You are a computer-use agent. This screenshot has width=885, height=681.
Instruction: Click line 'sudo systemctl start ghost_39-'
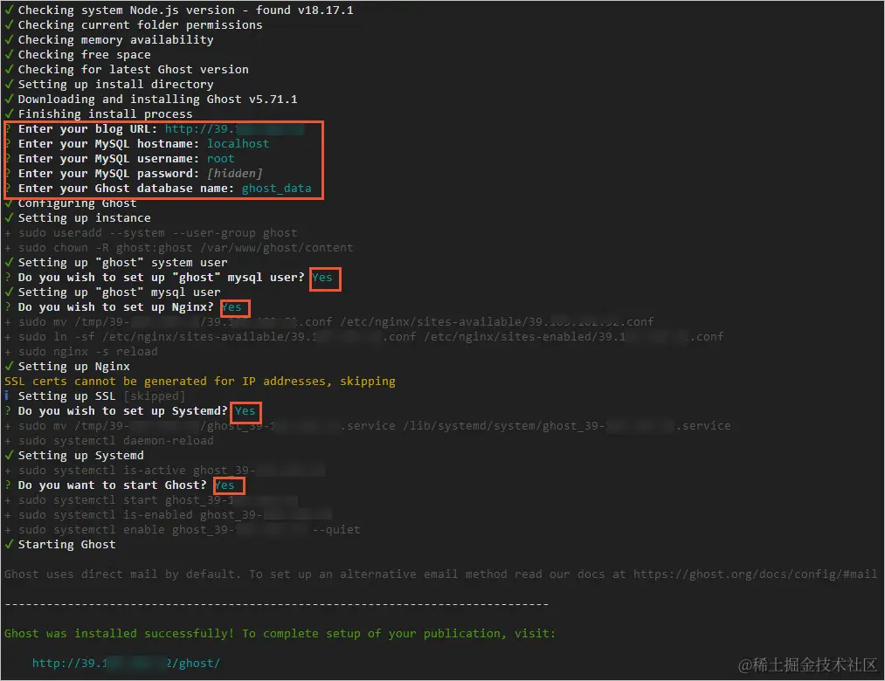point(150,500)
